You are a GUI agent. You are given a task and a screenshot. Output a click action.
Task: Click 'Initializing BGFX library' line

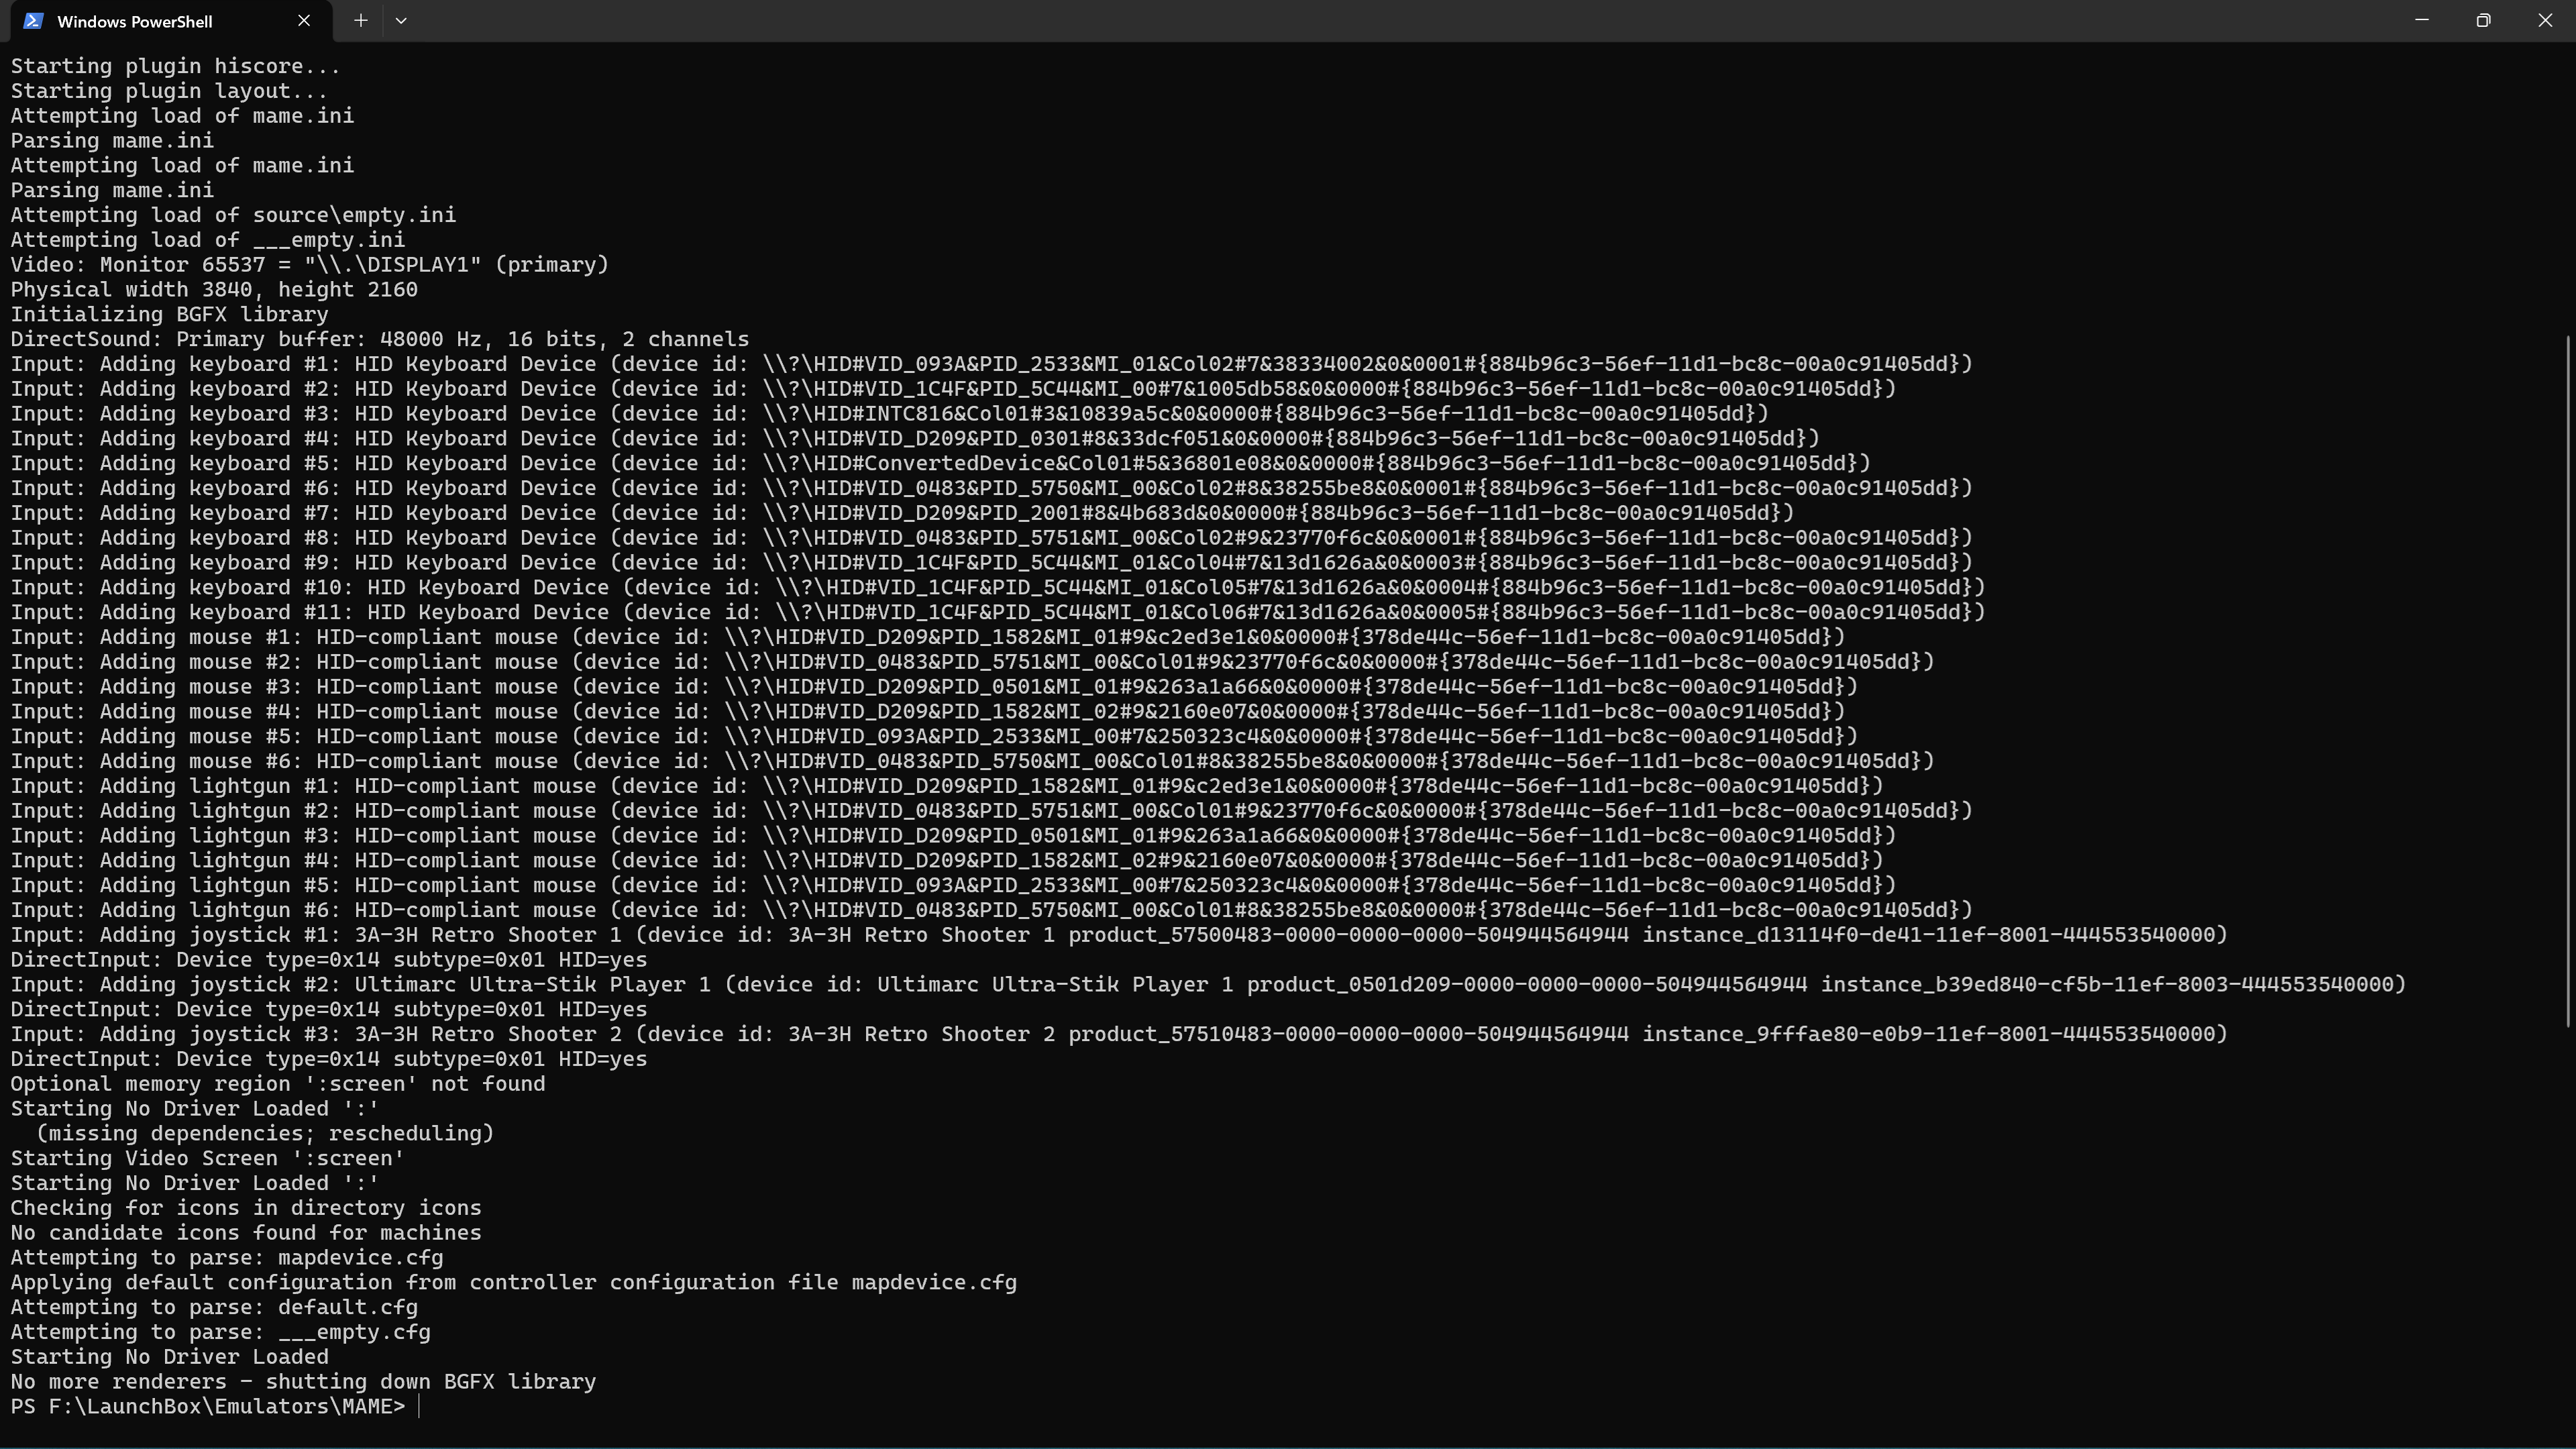point(169,315)
